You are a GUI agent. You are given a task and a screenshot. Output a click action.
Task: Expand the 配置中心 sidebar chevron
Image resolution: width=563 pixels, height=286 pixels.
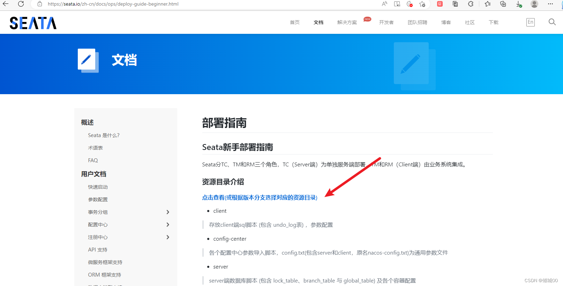[x=168, y=225]
